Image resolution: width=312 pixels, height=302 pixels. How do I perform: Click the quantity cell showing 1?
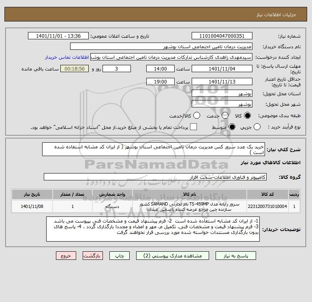click(x=73, y=206)
